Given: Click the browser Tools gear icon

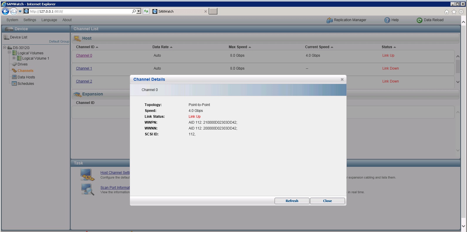Looking at the screenshot, I should pos(461,12).
